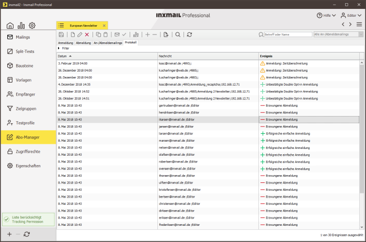Go to the next tab with right arrow
The height and width of the screenshot is (242, 366).
[350, 24]
